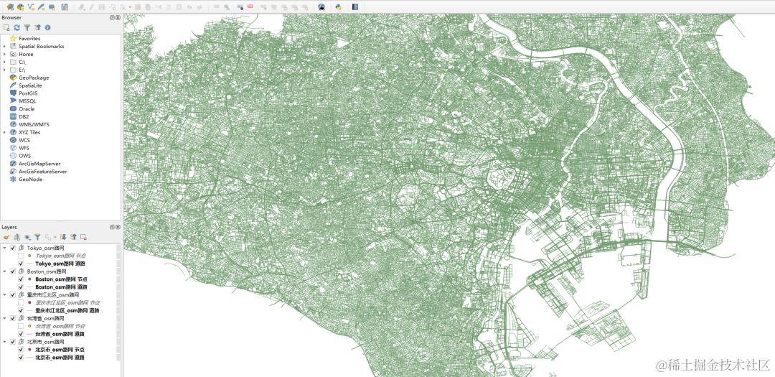Select Favorites in Browser tree
The height and width of the screenshot is (377, 775).
[29, 38]
